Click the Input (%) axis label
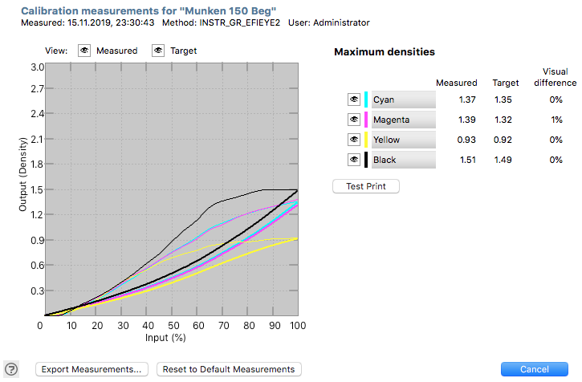The height and width of the screenshot is (382, 582). point(165,337)
